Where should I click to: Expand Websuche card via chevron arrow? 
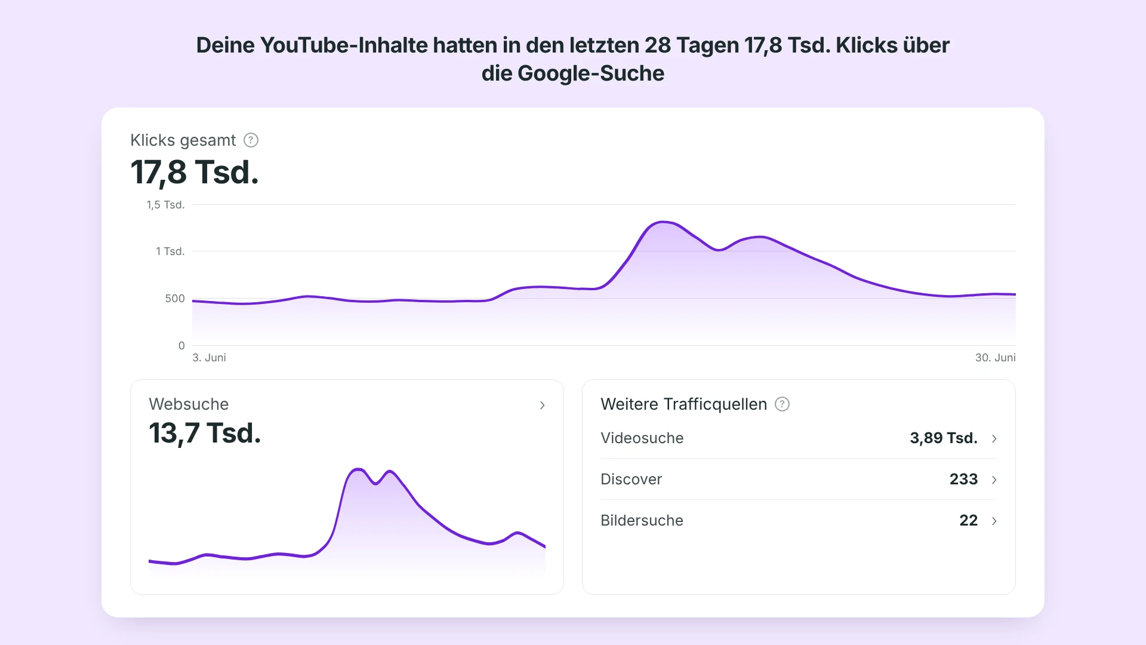pos(542,406)
